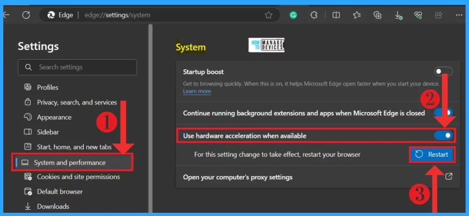The image size is (469, 216).
Task: Click the back arrow in toolbar
Action: click(x=6, y=15)
